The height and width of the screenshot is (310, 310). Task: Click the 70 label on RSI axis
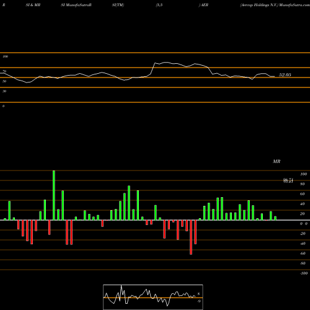[x=4, y=71]
